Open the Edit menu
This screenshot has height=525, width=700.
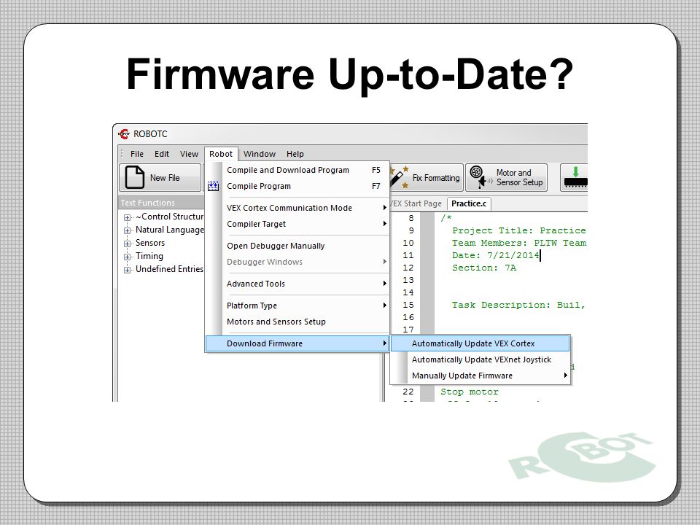(162, 154)
